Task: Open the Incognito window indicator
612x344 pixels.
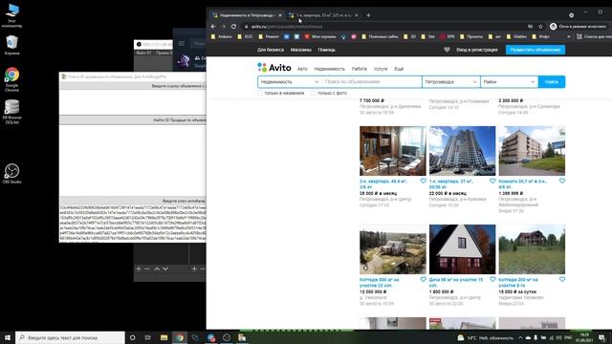Action: [x=577, y=27]
